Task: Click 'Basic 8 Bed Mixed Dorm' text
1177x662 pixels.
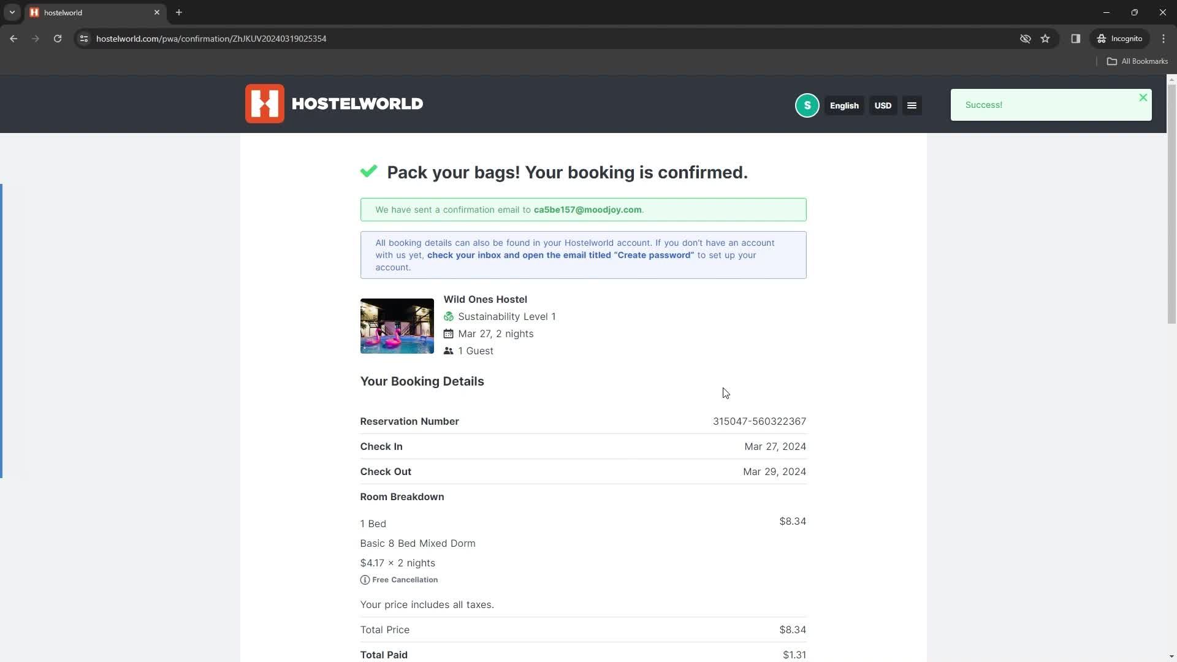Action: pos(418,544)
